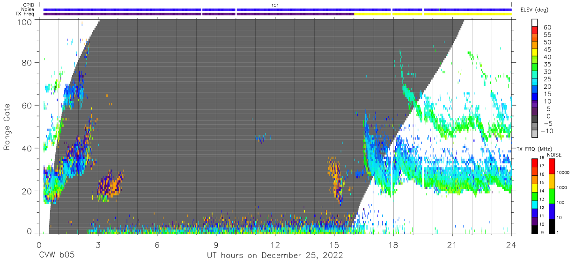This screenshot has height=265, width=575.
Task: Click the '13' TX FRQ colorbar label
Action: coord(542,199)
